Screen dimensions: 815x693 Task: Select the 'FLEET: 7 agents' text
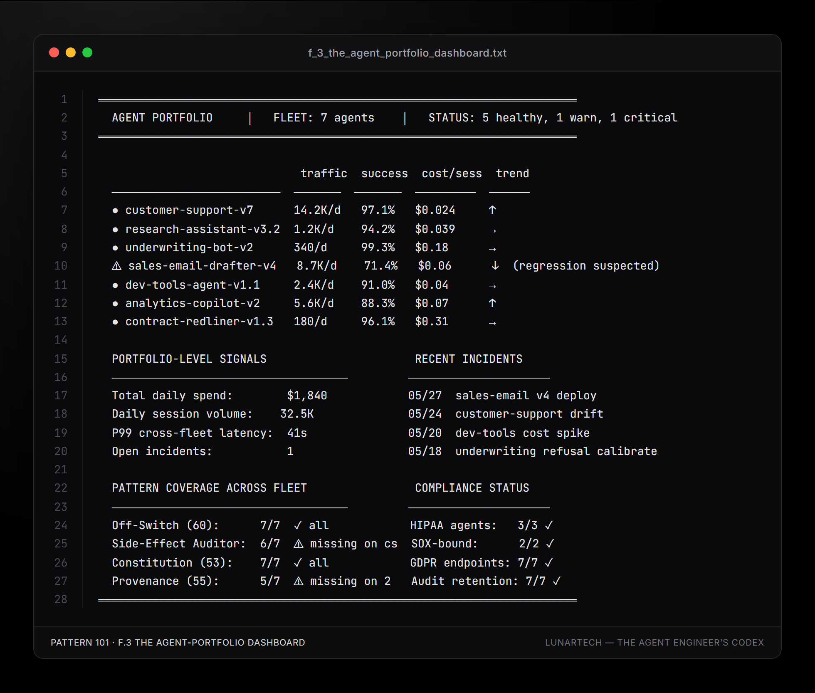324,118
